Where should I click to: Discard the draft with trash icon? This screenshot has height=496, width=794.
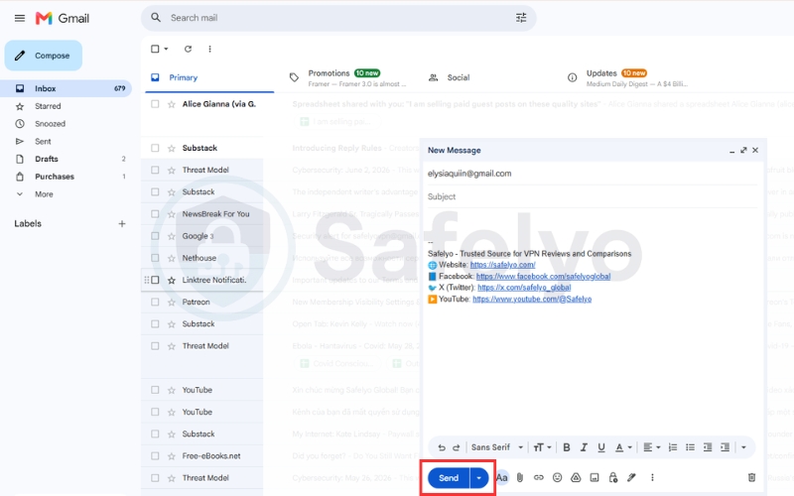click(751, 478)
